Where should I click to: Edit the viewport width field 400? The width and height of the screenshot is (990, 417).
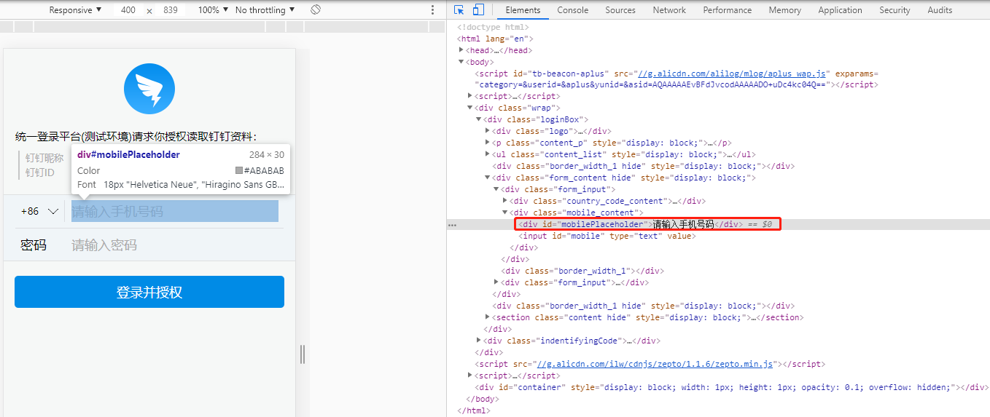[128, 10]
